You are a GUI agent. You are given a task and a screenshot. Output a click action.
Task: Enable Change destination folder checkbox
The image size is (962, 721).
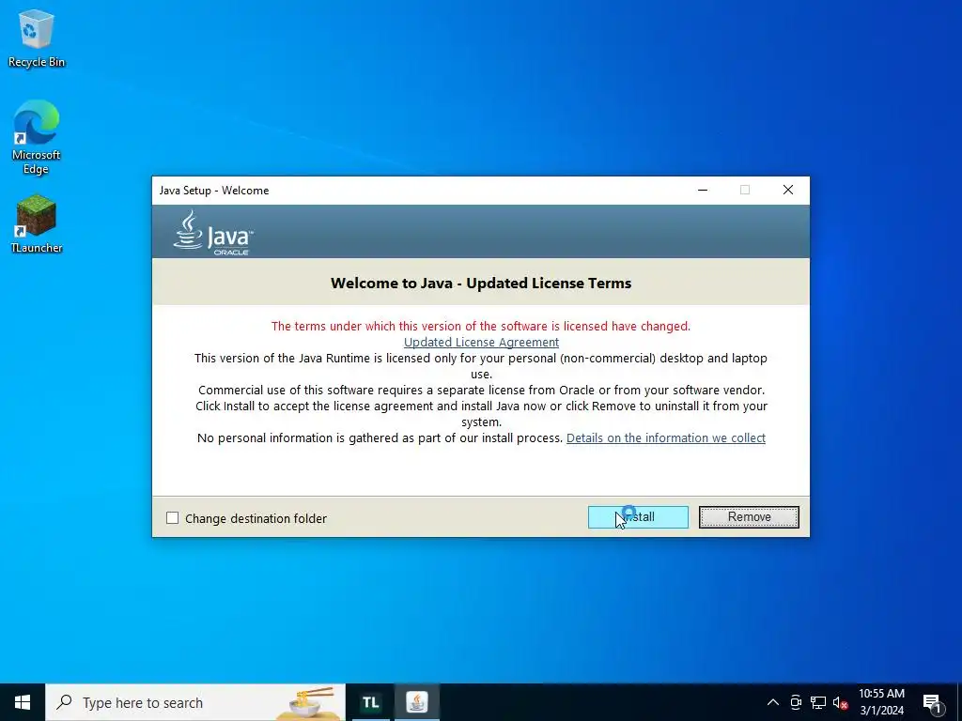click(x=173, y=518)
